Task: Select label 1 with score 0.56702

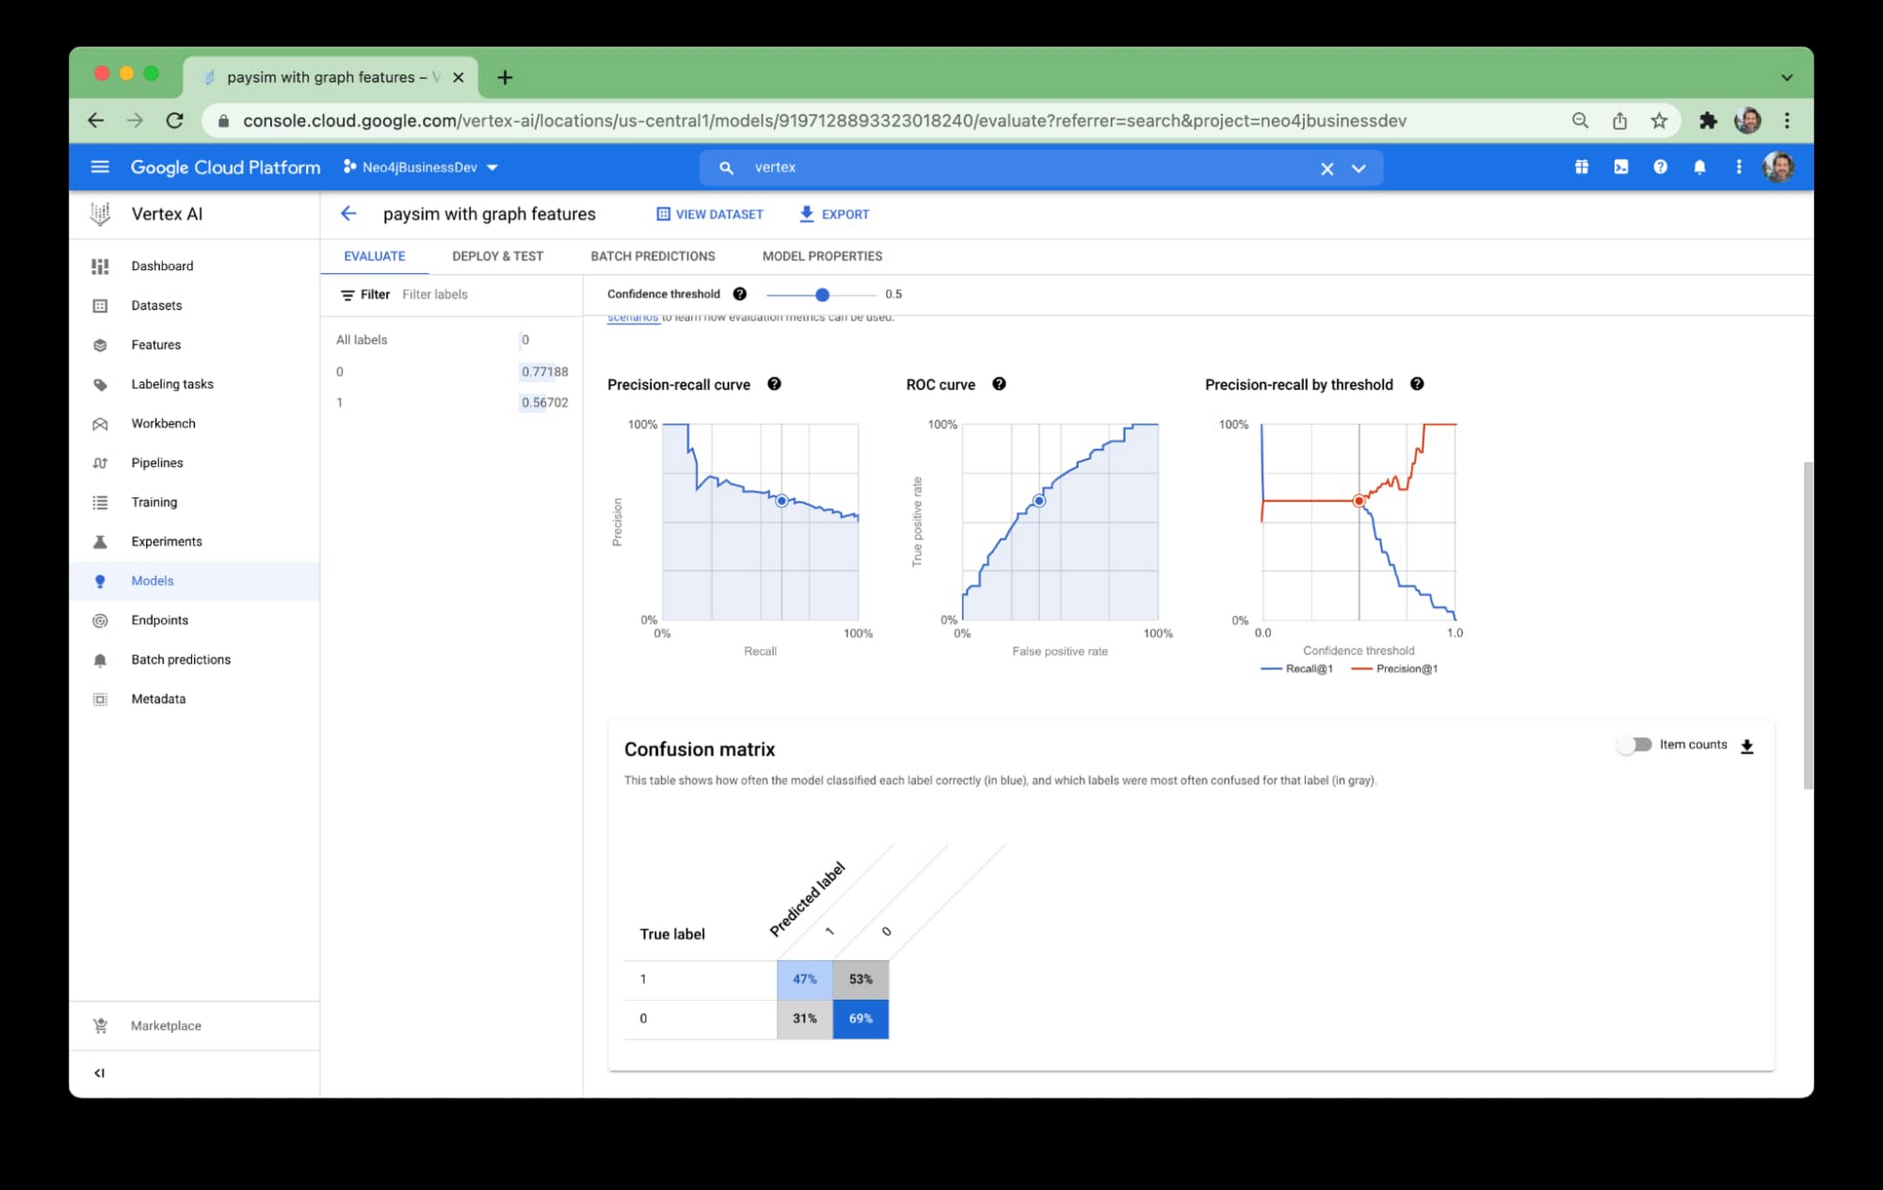Action: click(452, 403)
